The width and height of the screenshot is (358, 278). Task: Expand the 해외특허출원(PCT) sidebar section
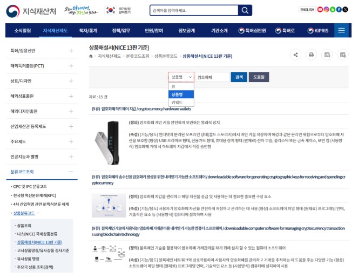pyautogui.click(x=71, y=66)
